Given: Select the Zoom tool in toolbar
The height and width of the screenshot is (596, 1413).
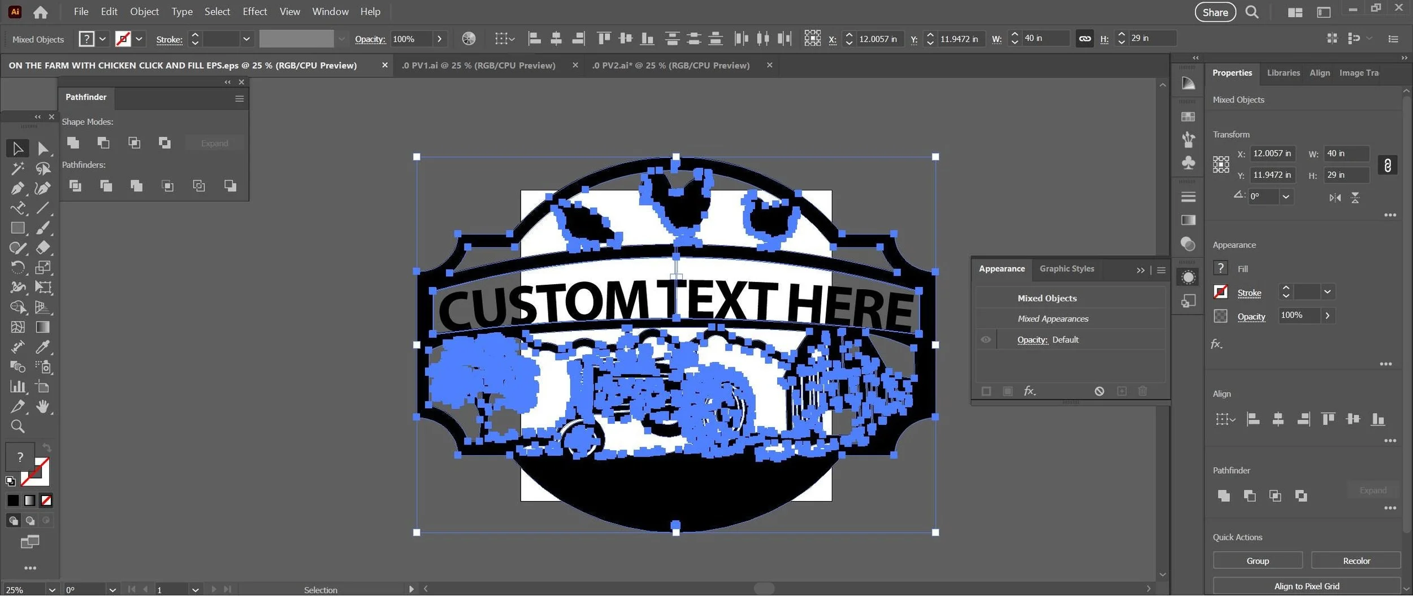Looking at the screenshot, I should pyautogui.click(x=18, y=427).
